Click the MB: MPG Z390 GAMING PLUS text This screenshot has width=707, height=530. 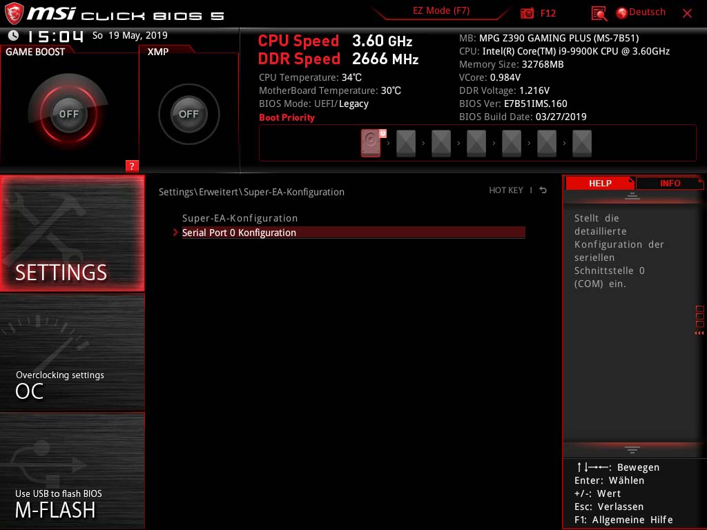(x=549, y=39)
